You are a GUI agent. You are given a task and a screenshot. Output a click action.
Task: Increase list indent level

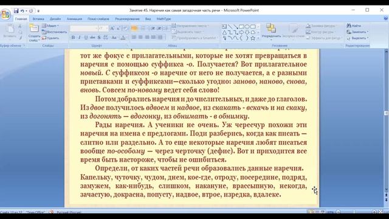[159, 29]
